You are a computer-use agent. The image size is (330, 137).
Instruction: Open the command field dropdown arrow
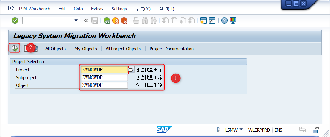(76, 21)
